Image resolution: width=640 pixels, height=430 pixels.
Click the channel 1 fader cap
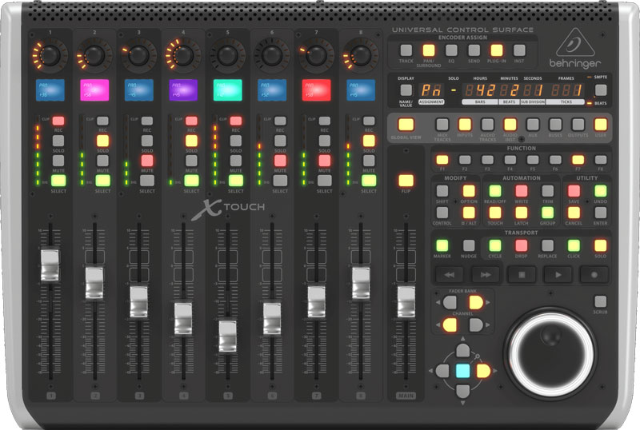(x=50, y=265)
